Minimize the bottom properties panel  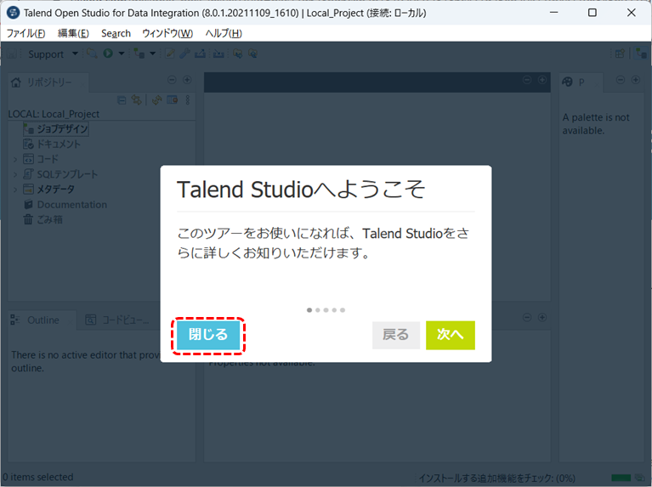coord(527,317)
